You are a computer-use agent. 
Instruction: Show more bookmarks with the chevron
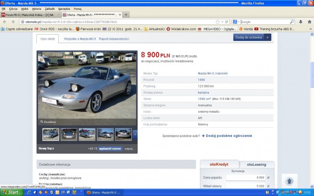point(311,29)
